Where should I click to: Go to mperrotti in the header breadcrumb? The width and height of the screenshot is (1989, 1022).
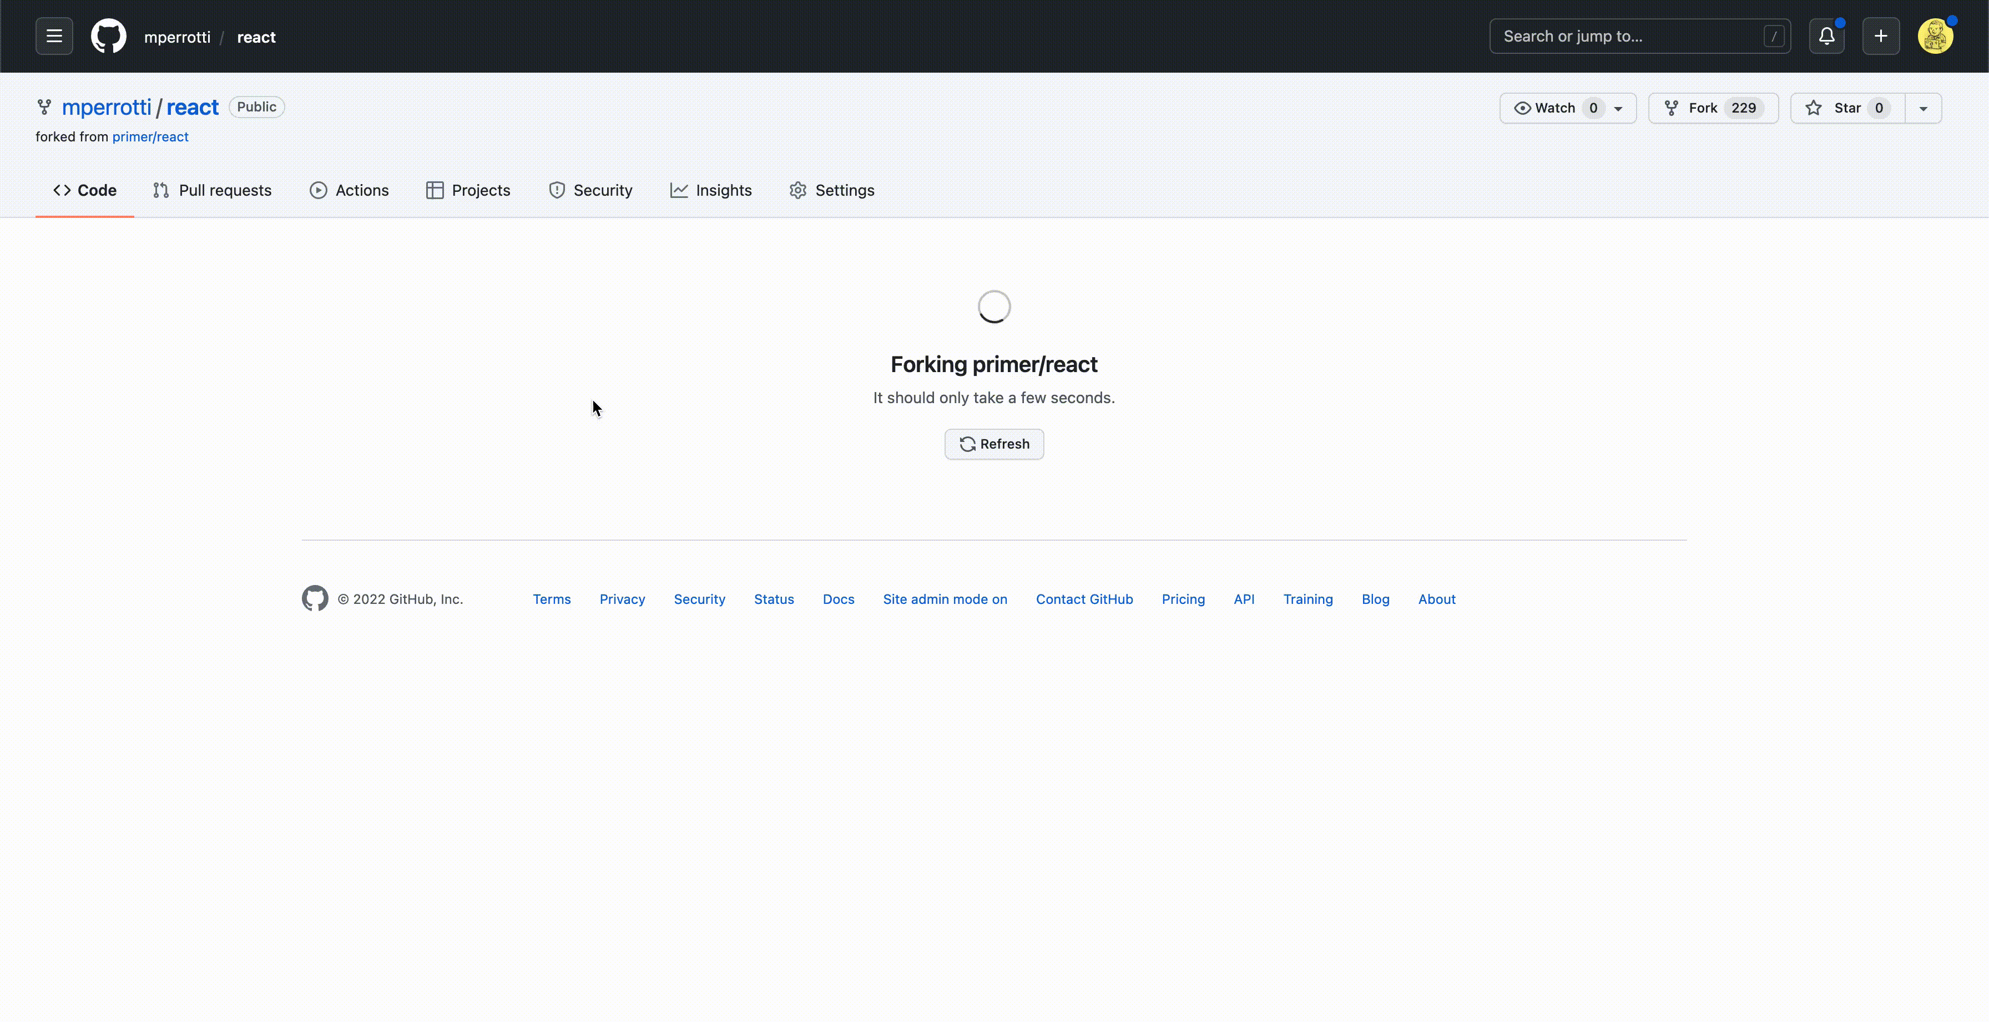pos(177,37)
